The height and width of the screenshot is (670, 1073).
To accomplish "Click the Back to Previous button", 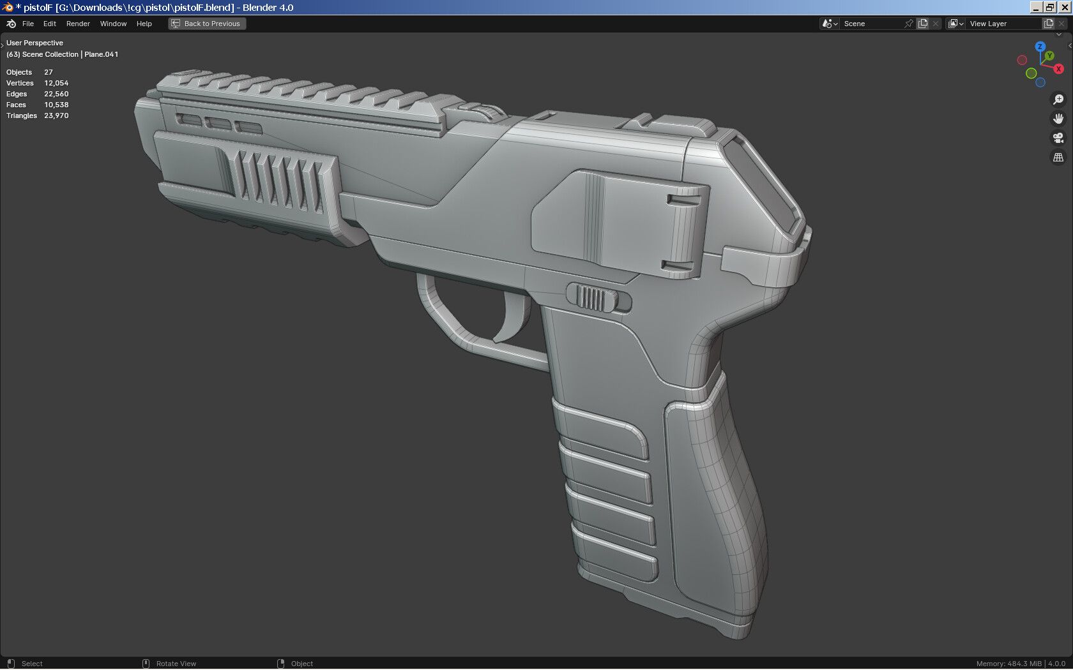I will tap(206, 24).
